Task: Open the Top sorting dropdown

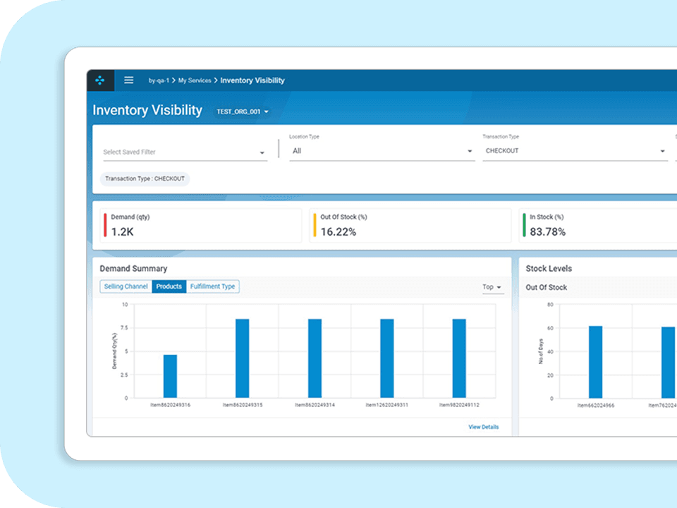Action: pyautogui.click(x=492, y=287)
